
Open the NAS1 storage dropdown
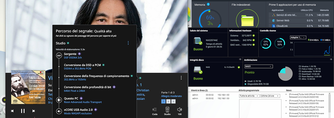click(259, 66)
